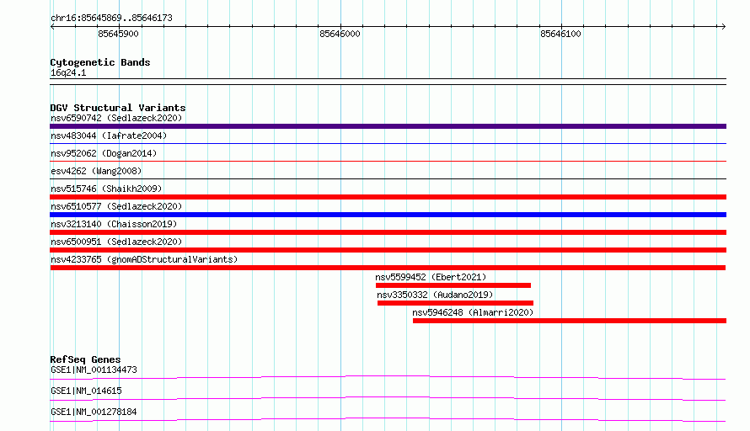
Task: Click the 16q24.1 cytogenetic band label
Action: click(68, 72)
